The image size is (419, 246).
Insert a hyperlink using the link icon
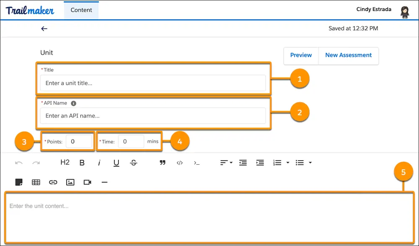pos(53,182)
